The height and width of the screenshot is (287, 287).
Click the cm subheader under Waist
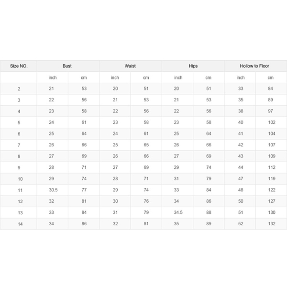coord(146,77)
